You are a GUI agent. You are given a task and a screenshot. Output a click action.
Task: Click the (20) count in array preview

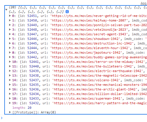[x=12, y=7]
